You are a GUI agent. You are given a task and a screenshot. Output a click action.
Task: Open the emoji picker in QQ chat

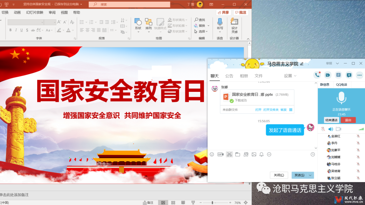tap(212, 154)
